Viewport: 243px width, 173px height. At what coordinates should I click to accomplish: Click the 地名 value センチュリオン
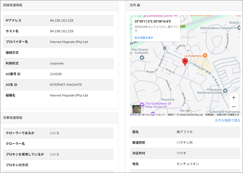pos(188,164)
